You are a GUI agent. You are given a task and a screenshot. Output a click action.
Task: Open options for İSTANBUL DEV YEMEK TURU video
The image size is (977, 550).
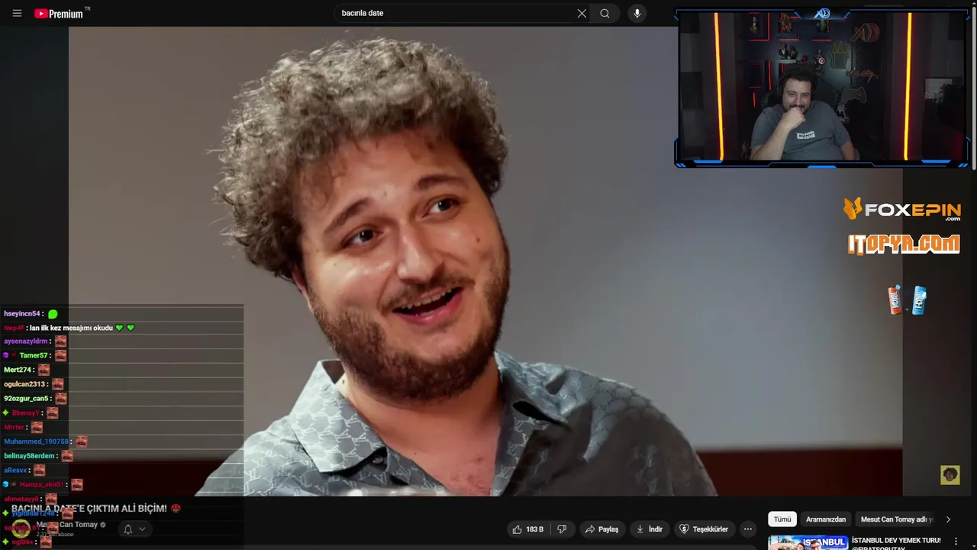pos(956,542)
